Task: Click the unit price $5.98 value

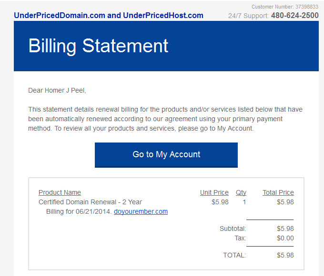Action: 220,202
